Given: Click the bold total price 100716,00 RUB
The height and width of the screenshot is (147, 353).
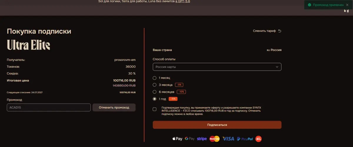Looking at the screenshot, I should pos(124,81).
